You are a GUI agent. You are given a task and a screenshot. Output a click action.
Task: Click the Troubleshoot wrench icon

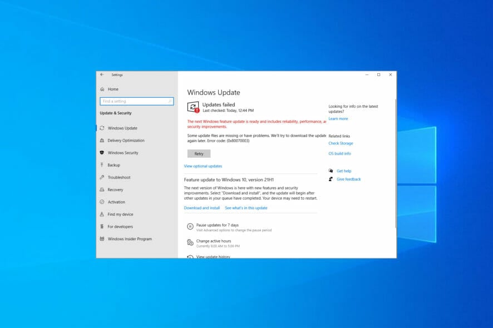[102, 177]
